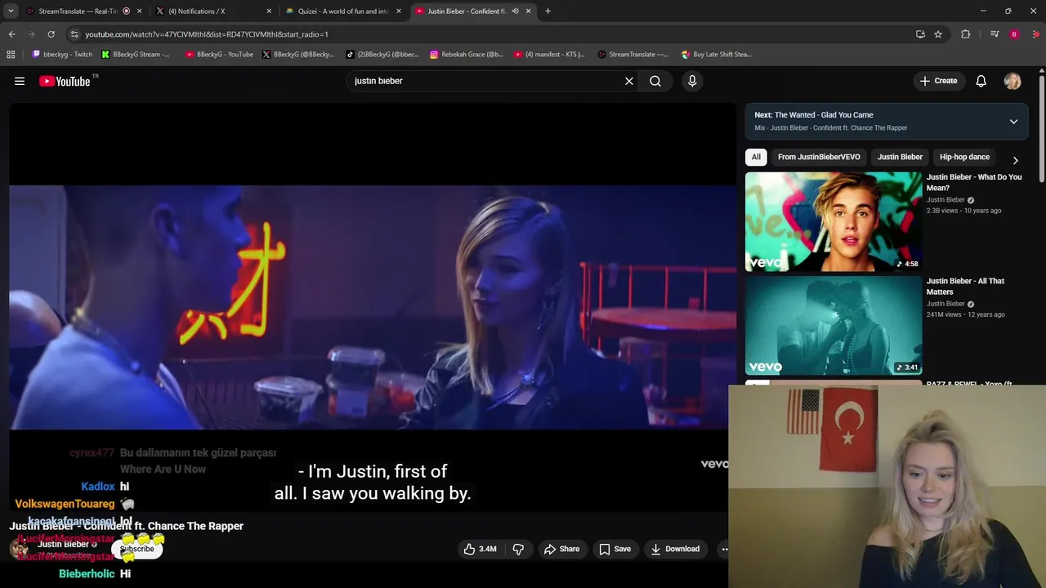Open the What Do You Mean? title
The height and width of the screenshot is (588, 1046).
click(x=974, y=182)
